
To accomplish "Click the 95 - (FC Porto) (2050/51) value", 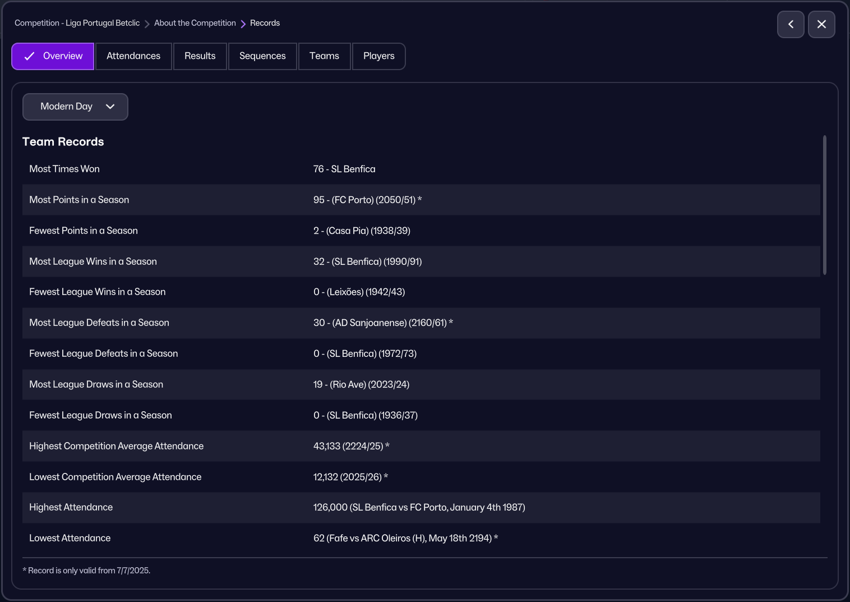I will point(367,200).
